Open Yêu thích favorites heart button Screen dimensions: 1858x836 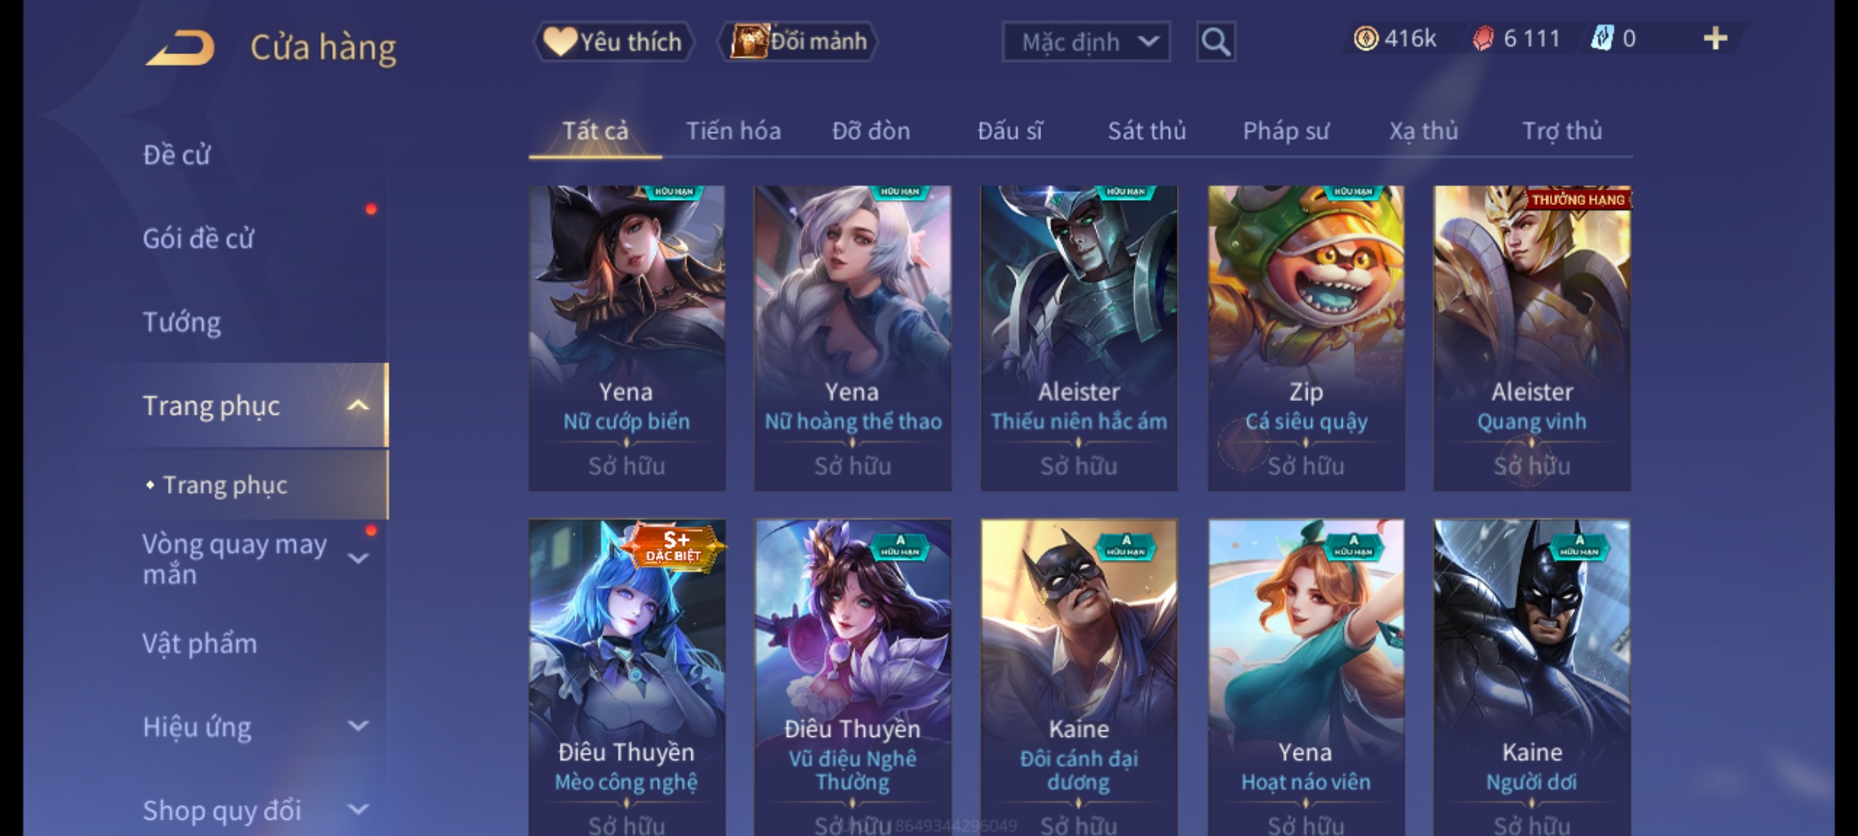pyautogui.click(x=613, y=42)
